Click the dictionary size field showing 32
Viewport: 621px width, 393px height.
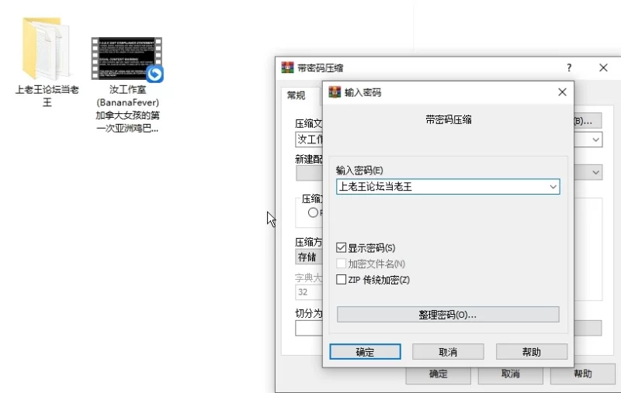(309, 292)
